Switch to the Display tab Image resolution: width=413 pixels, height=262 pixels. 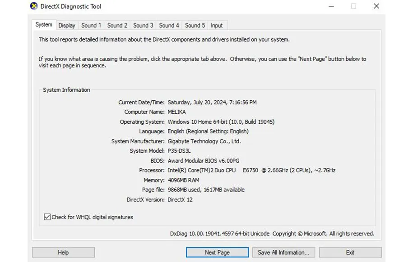67,25
